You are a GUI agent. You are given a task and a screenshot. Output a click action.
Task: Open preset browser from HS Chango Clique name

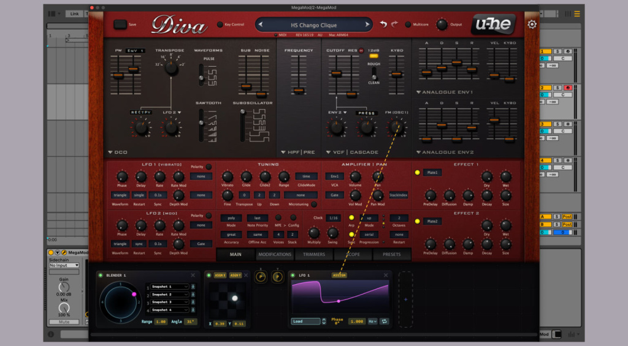click(x=313, y=24)
